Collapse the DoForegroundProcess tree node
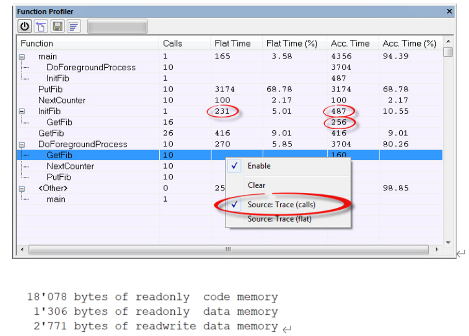This screenshot has height=336, width=469. point(22,145)
